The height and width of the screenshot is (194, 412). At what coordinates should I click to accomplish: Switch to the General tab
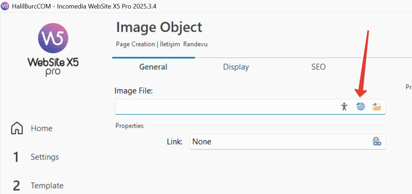coord(153,67)
